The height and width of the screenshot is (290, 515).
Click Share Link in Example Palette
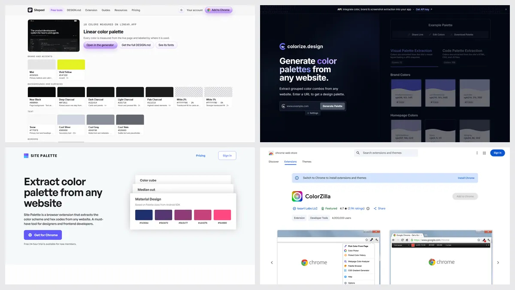415,34
